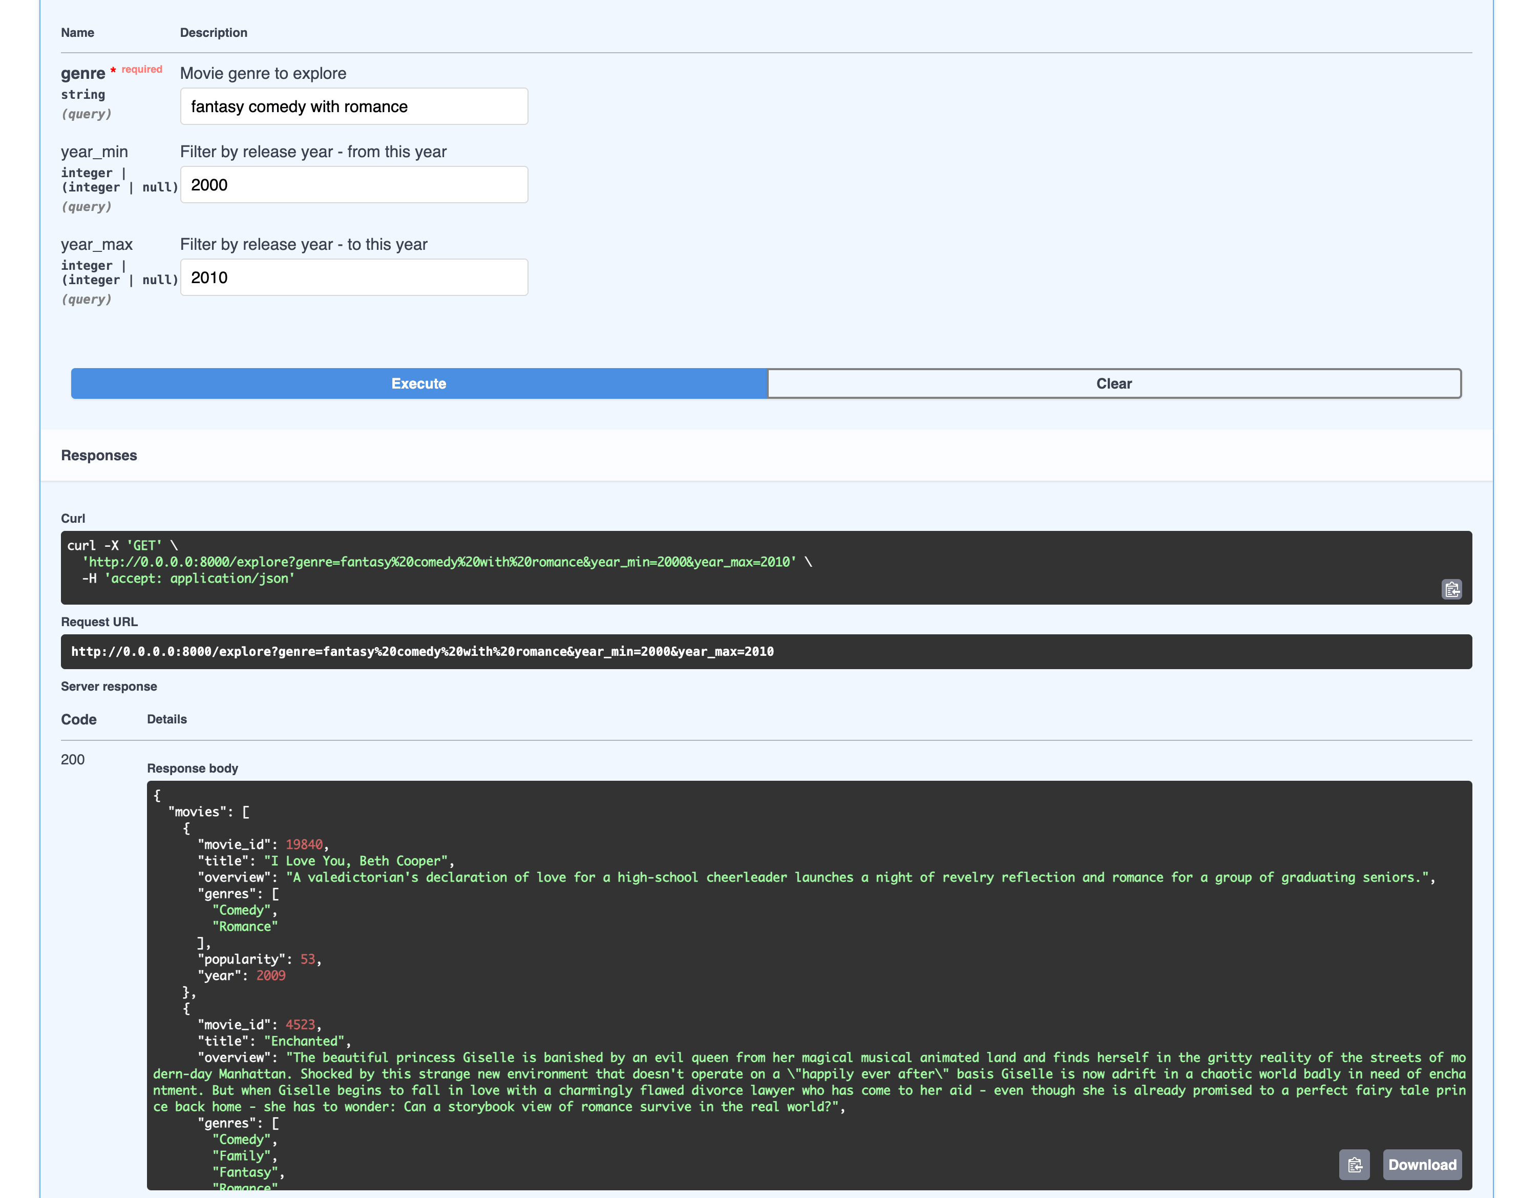Select the Request URL text
Viewport: 1519px width, 1198px height.
point(421,651)
